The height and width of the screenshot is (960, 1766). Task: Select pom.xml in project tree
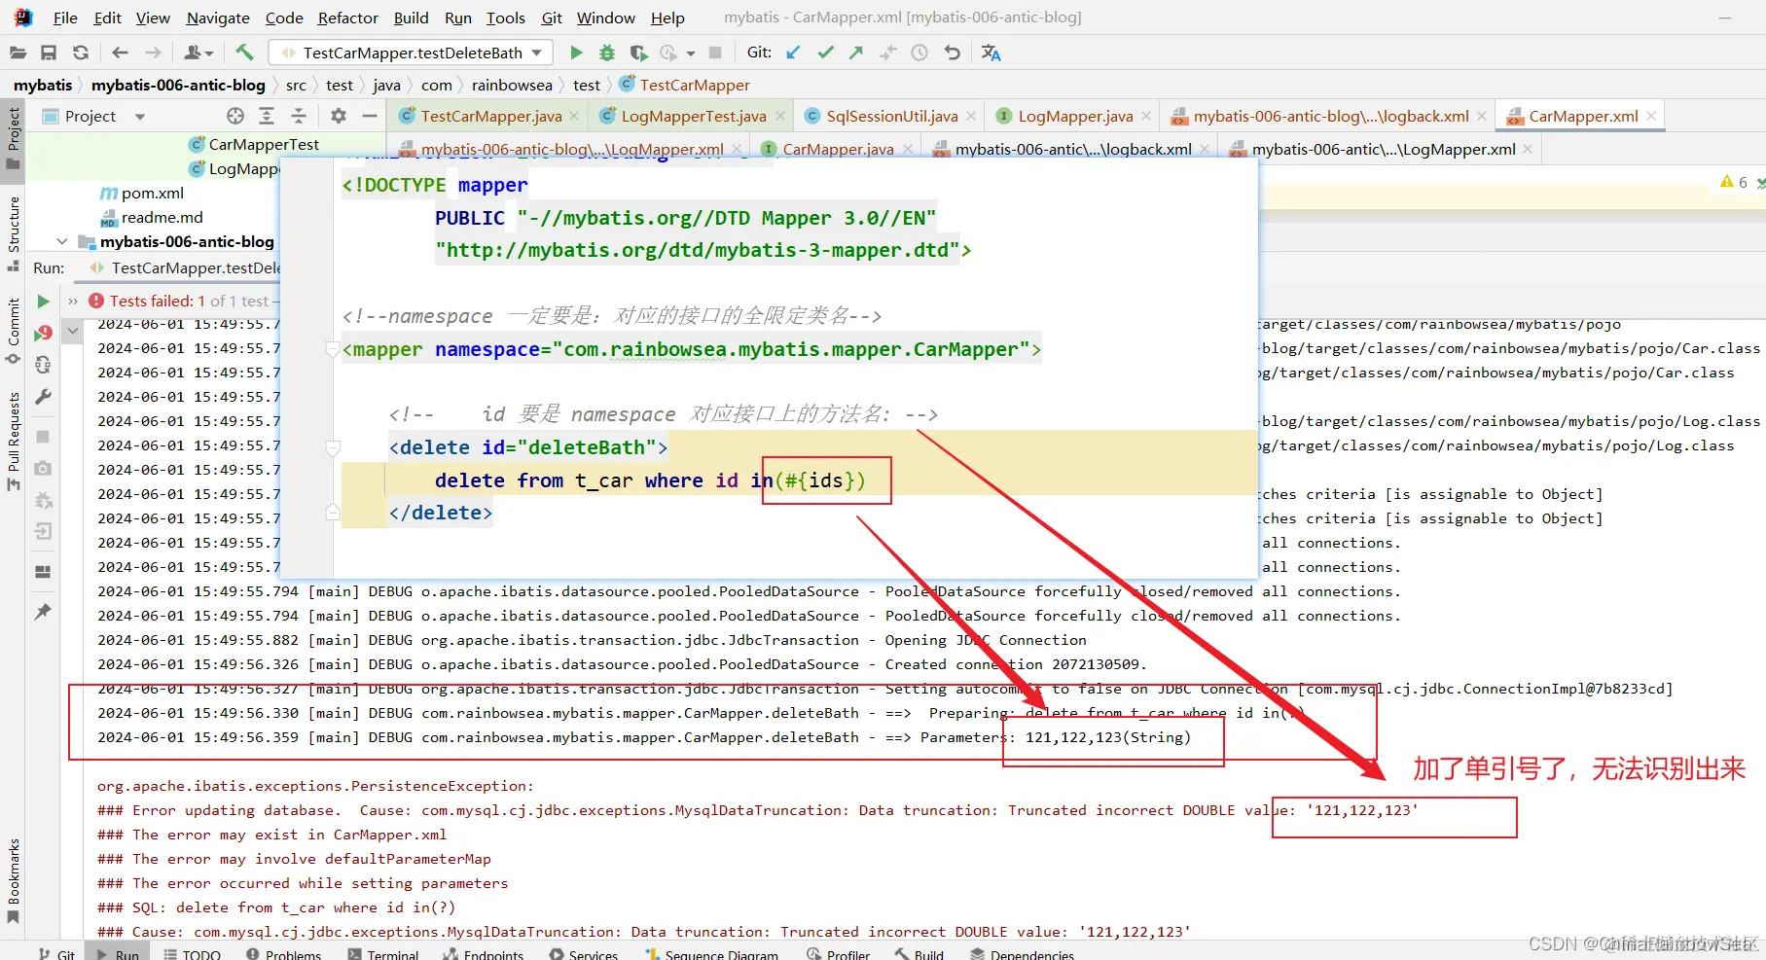click(152, 193)
